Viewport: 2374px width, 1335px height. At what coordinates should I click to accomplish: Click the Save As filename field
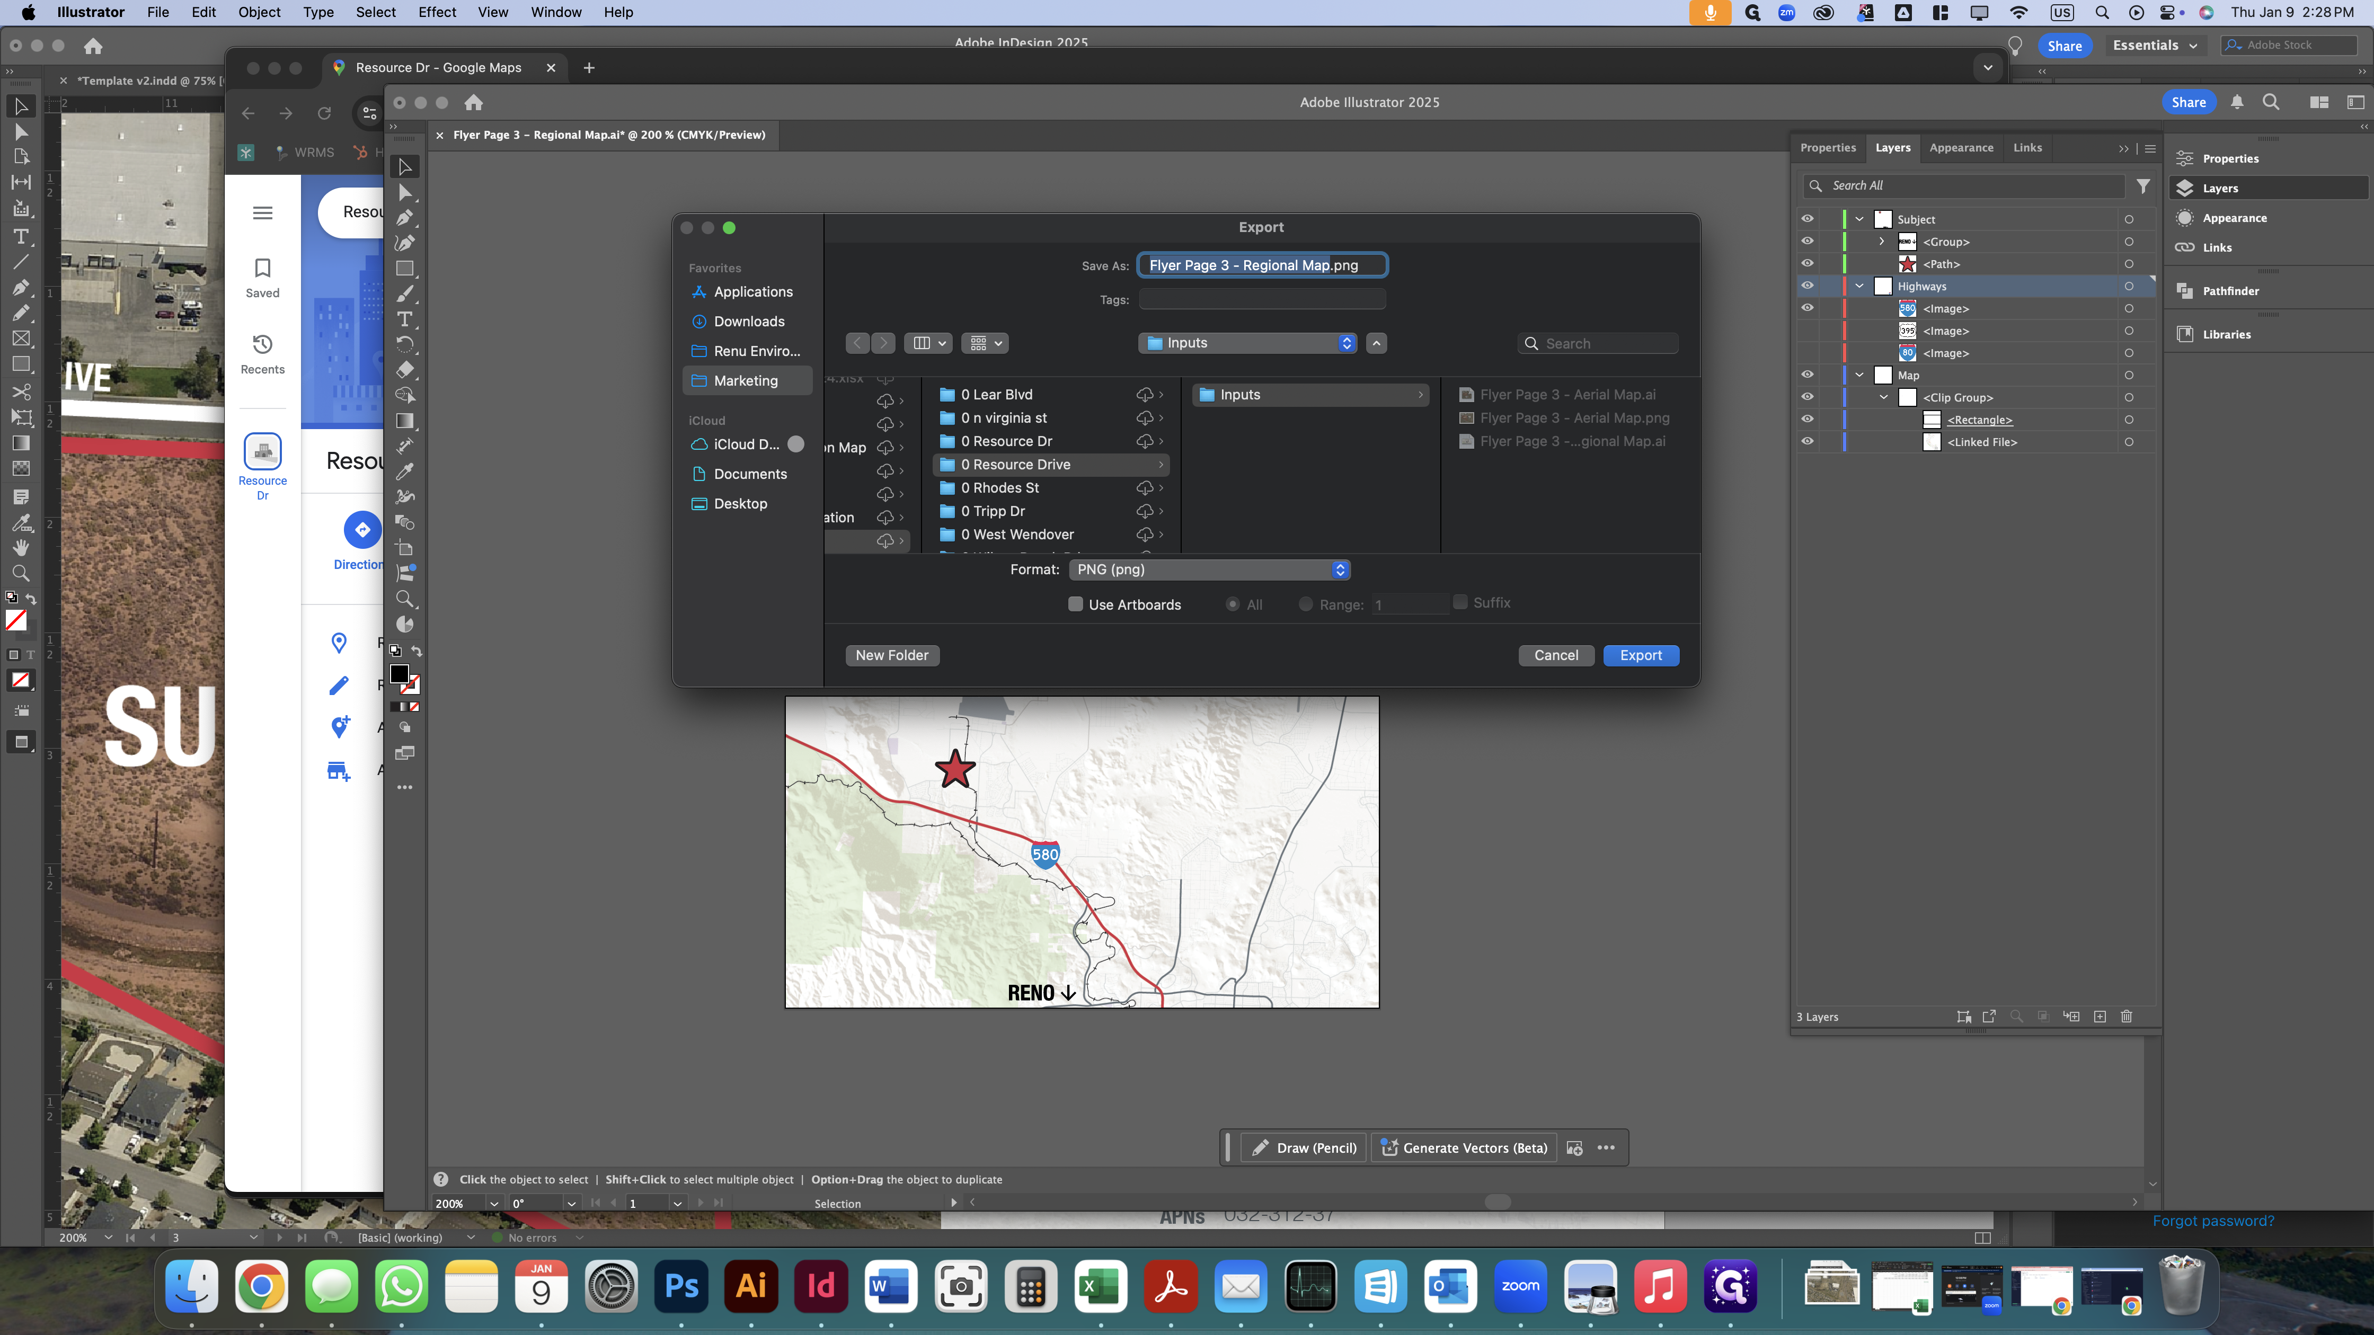pyautogui.click(x=1263, y=265)
